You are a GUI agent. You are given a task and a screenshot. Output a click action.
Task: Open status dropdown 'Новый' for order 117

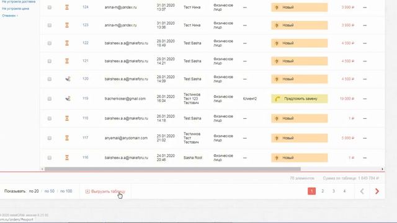pos(299,138)
